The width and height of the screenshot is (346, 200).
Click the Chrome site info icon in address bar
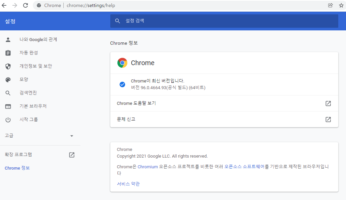pos(39,5)
